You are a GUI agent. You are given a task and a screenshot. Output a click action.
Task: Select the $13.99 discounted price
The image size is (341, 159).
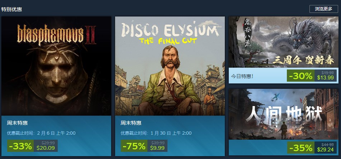click(x=325, y=78)
